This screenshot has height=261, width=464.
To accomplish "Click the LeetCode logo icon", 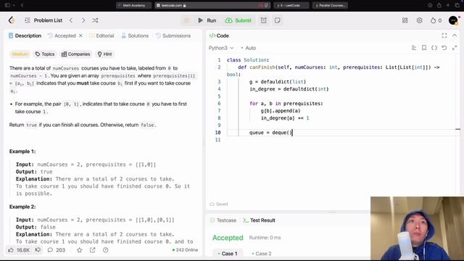I will [12, 20].
